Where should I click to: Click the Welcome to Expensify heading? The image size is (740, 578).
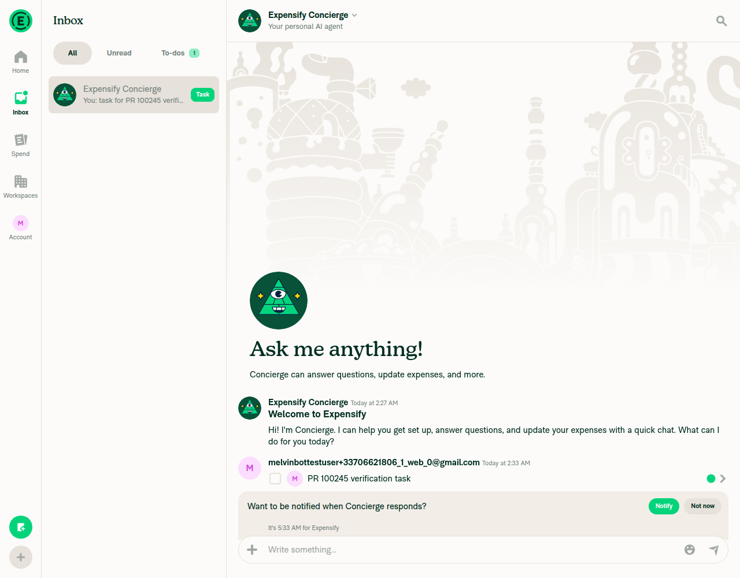[x=317, y=414]
